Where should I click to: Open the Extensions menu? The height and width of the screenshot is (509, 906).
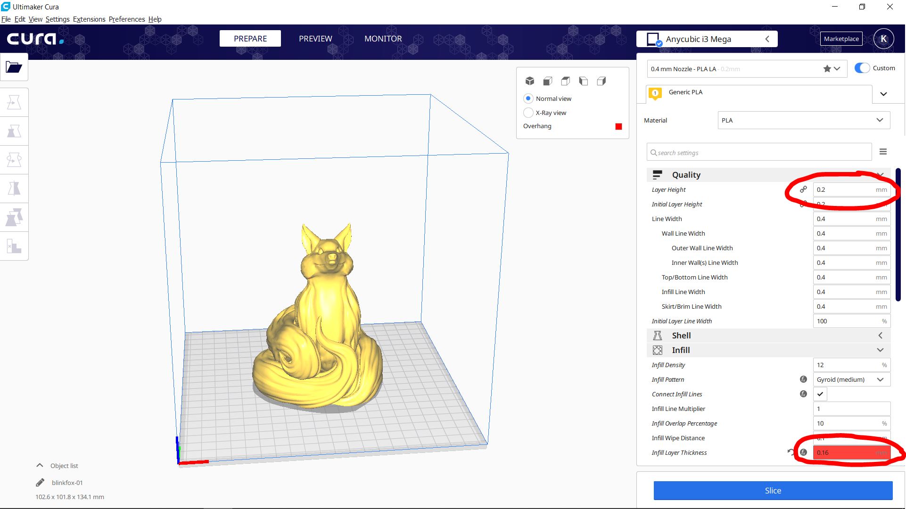[x=89, y=19]
